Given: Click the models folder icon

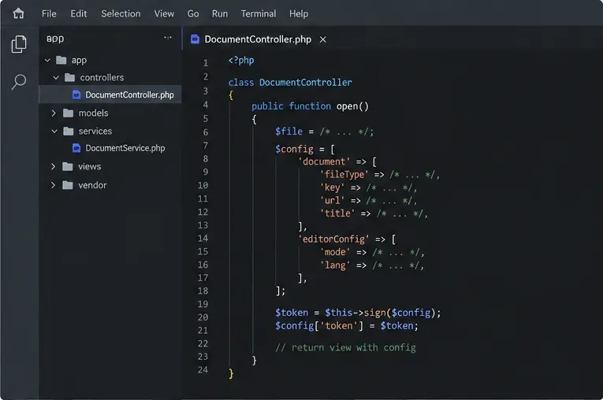Looking at the screenshot, I should [x=68, y=113].
